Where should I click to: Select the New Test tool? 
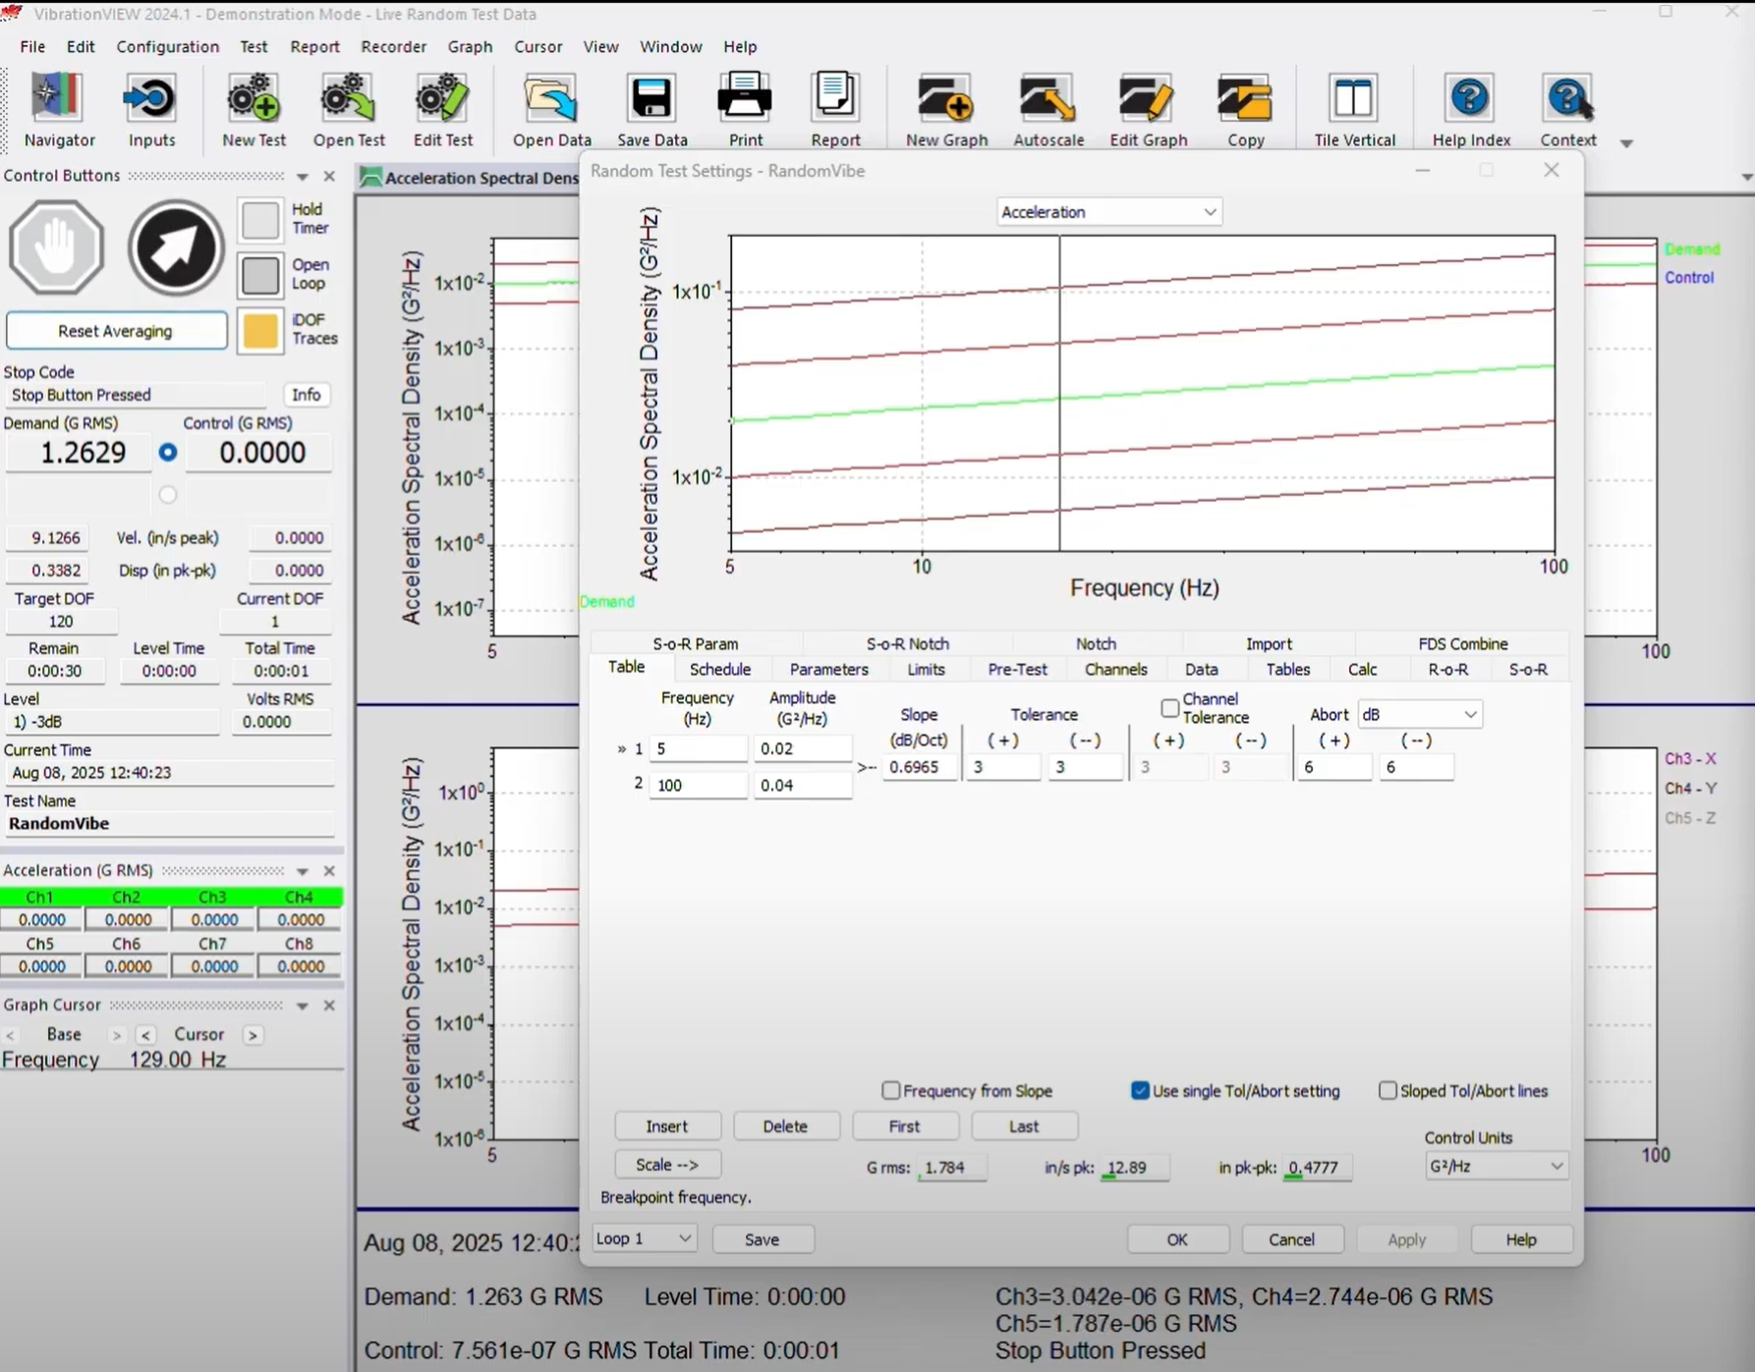tap(253, 108)
